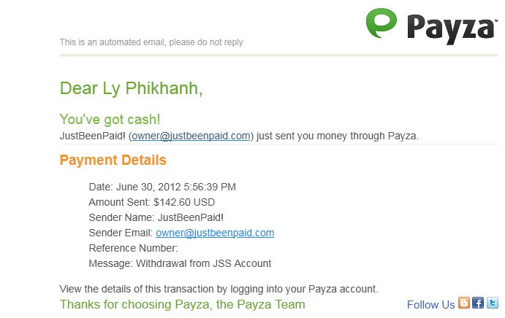Click owner@justbeenpaid.com link in the intro sentence

(x=191, y=135)
